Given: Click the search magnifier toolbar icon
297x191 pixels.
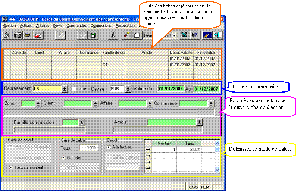Looking at the screenshot, I should pyautogui.click(x=7, y=35).
